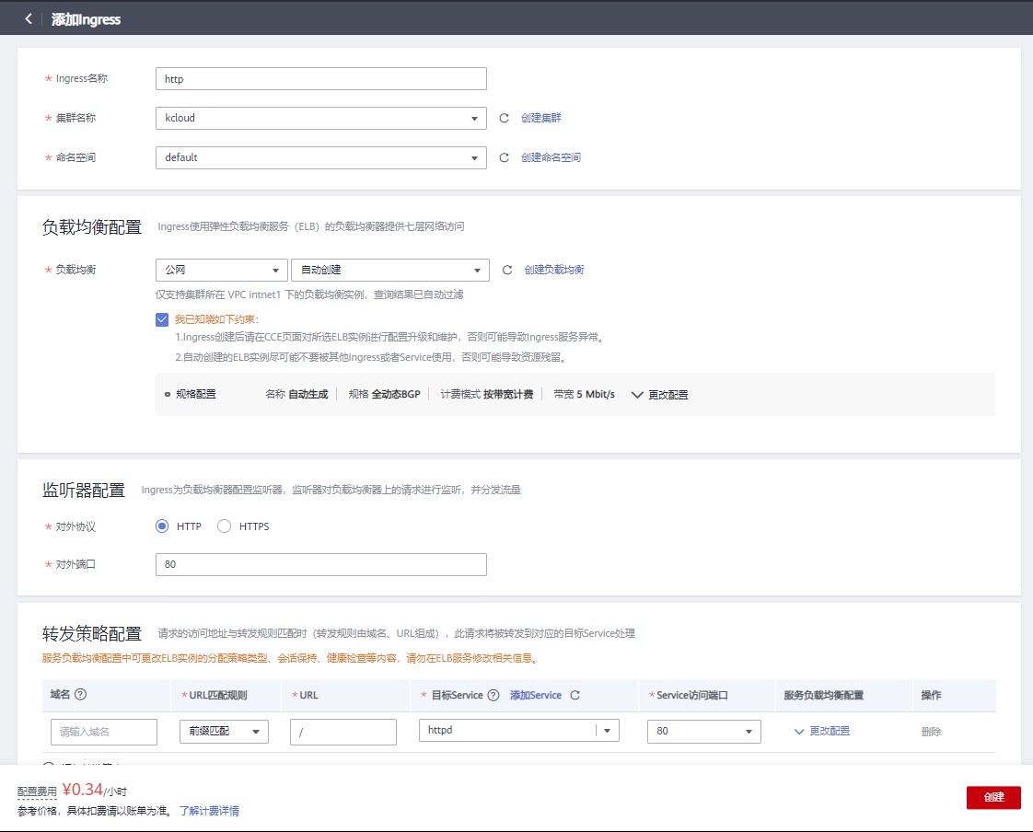Delete the forwarding rule via 删除
1033x832 pixels.
click(x=931, y=731)
